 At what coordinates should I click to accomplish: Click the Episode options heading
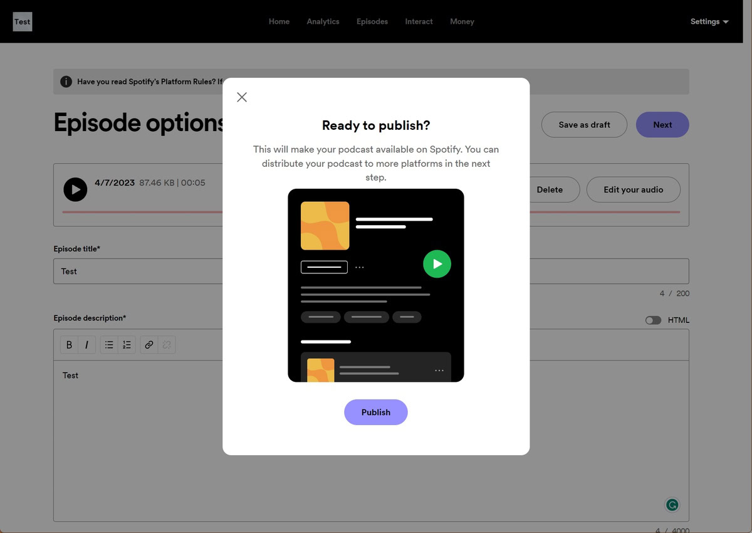click(139, 123)
